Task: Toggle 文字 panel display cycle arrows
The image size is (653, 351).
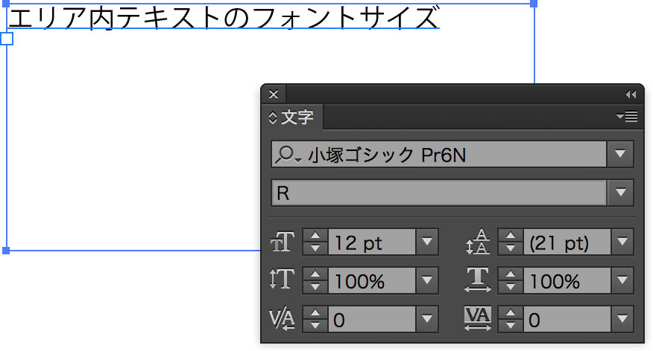Action: click(273, 117)
